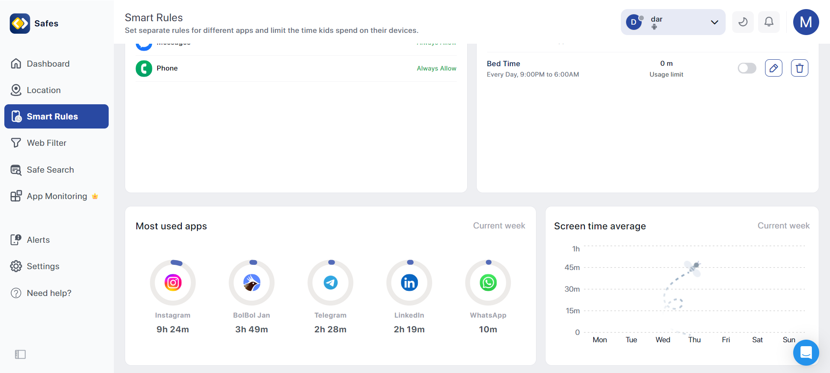Select Smart Rules menu item
830x373 pixels.
pyautogui.click(x=56, y=116)
